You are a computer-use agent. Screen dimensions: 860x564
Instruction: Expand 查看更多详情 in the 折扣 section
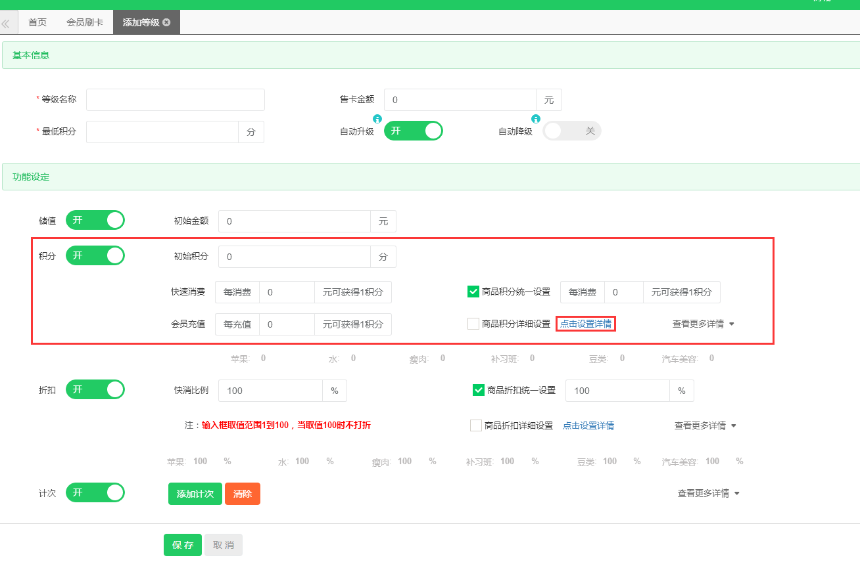click(x=705, y=425)
